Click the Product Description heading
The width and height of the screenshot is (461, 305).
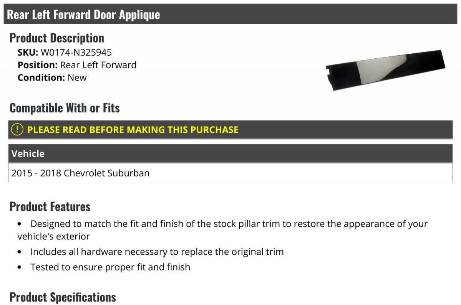(57, 38)
